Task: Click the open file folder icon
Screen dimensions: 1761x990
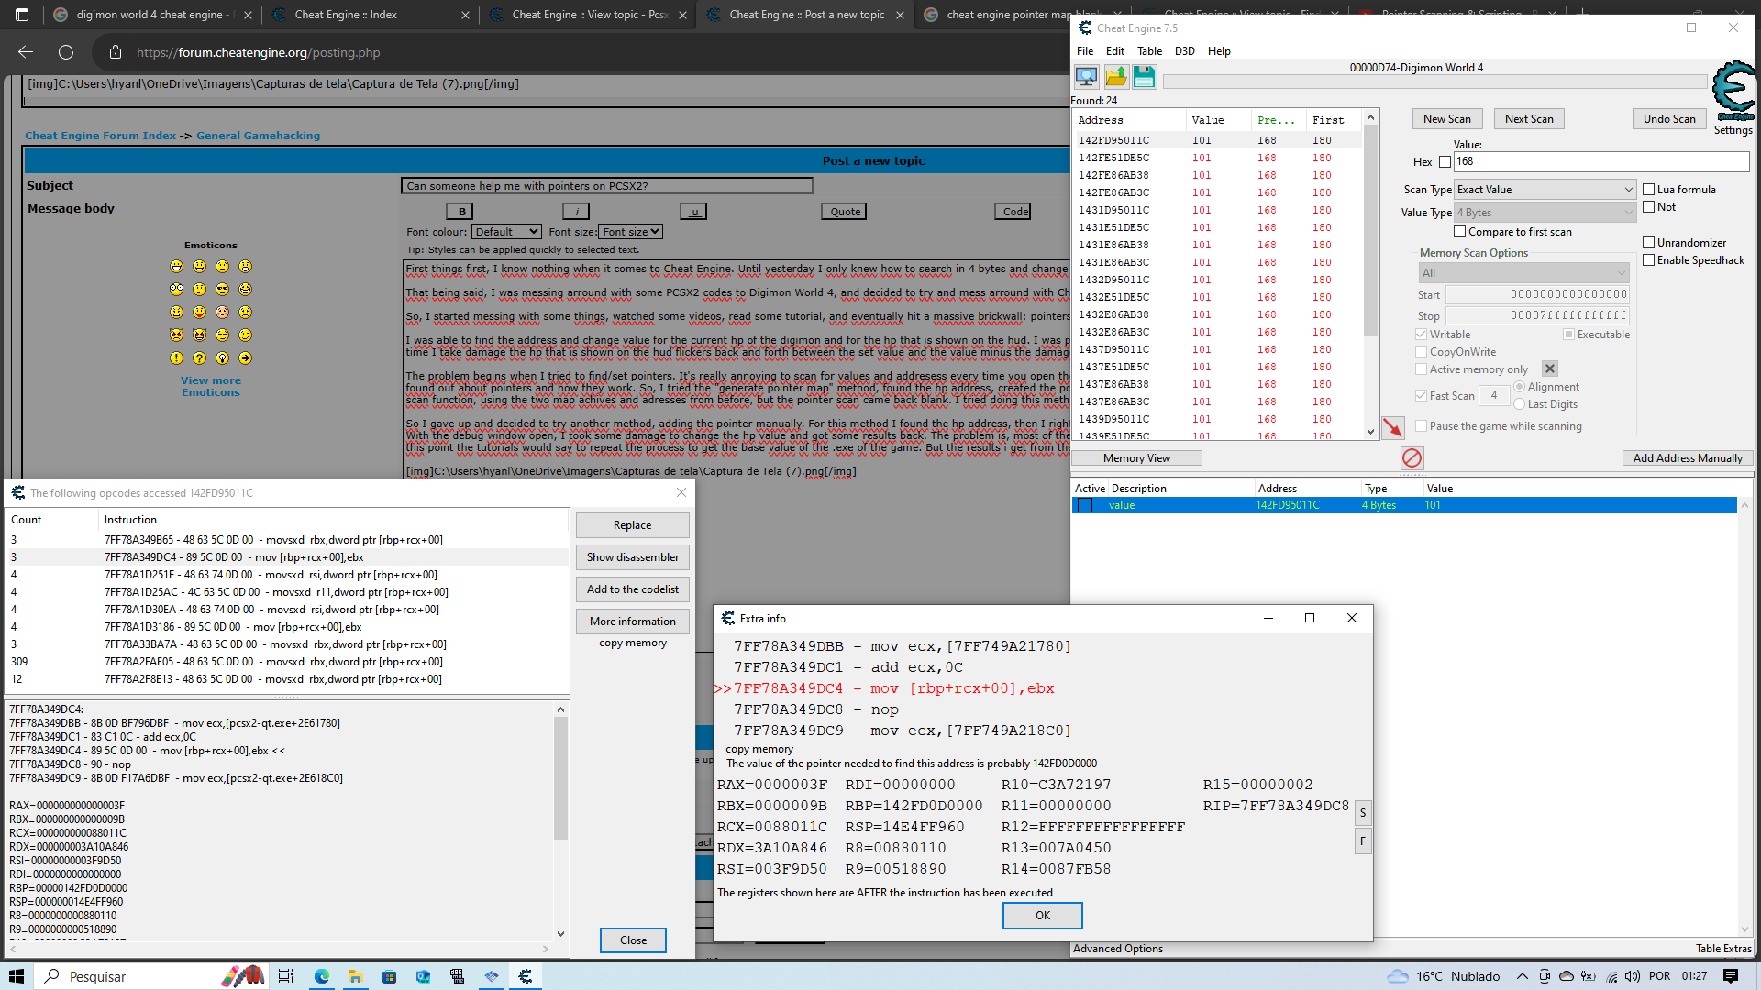Action: click(1115, 77)
